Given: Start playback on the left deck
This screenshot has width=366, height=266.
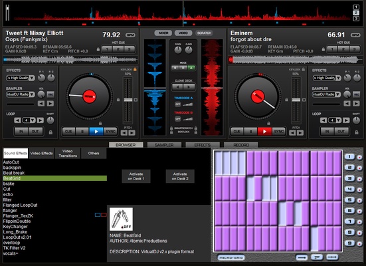Looking at the screenshot, I should tap(96, 132).
